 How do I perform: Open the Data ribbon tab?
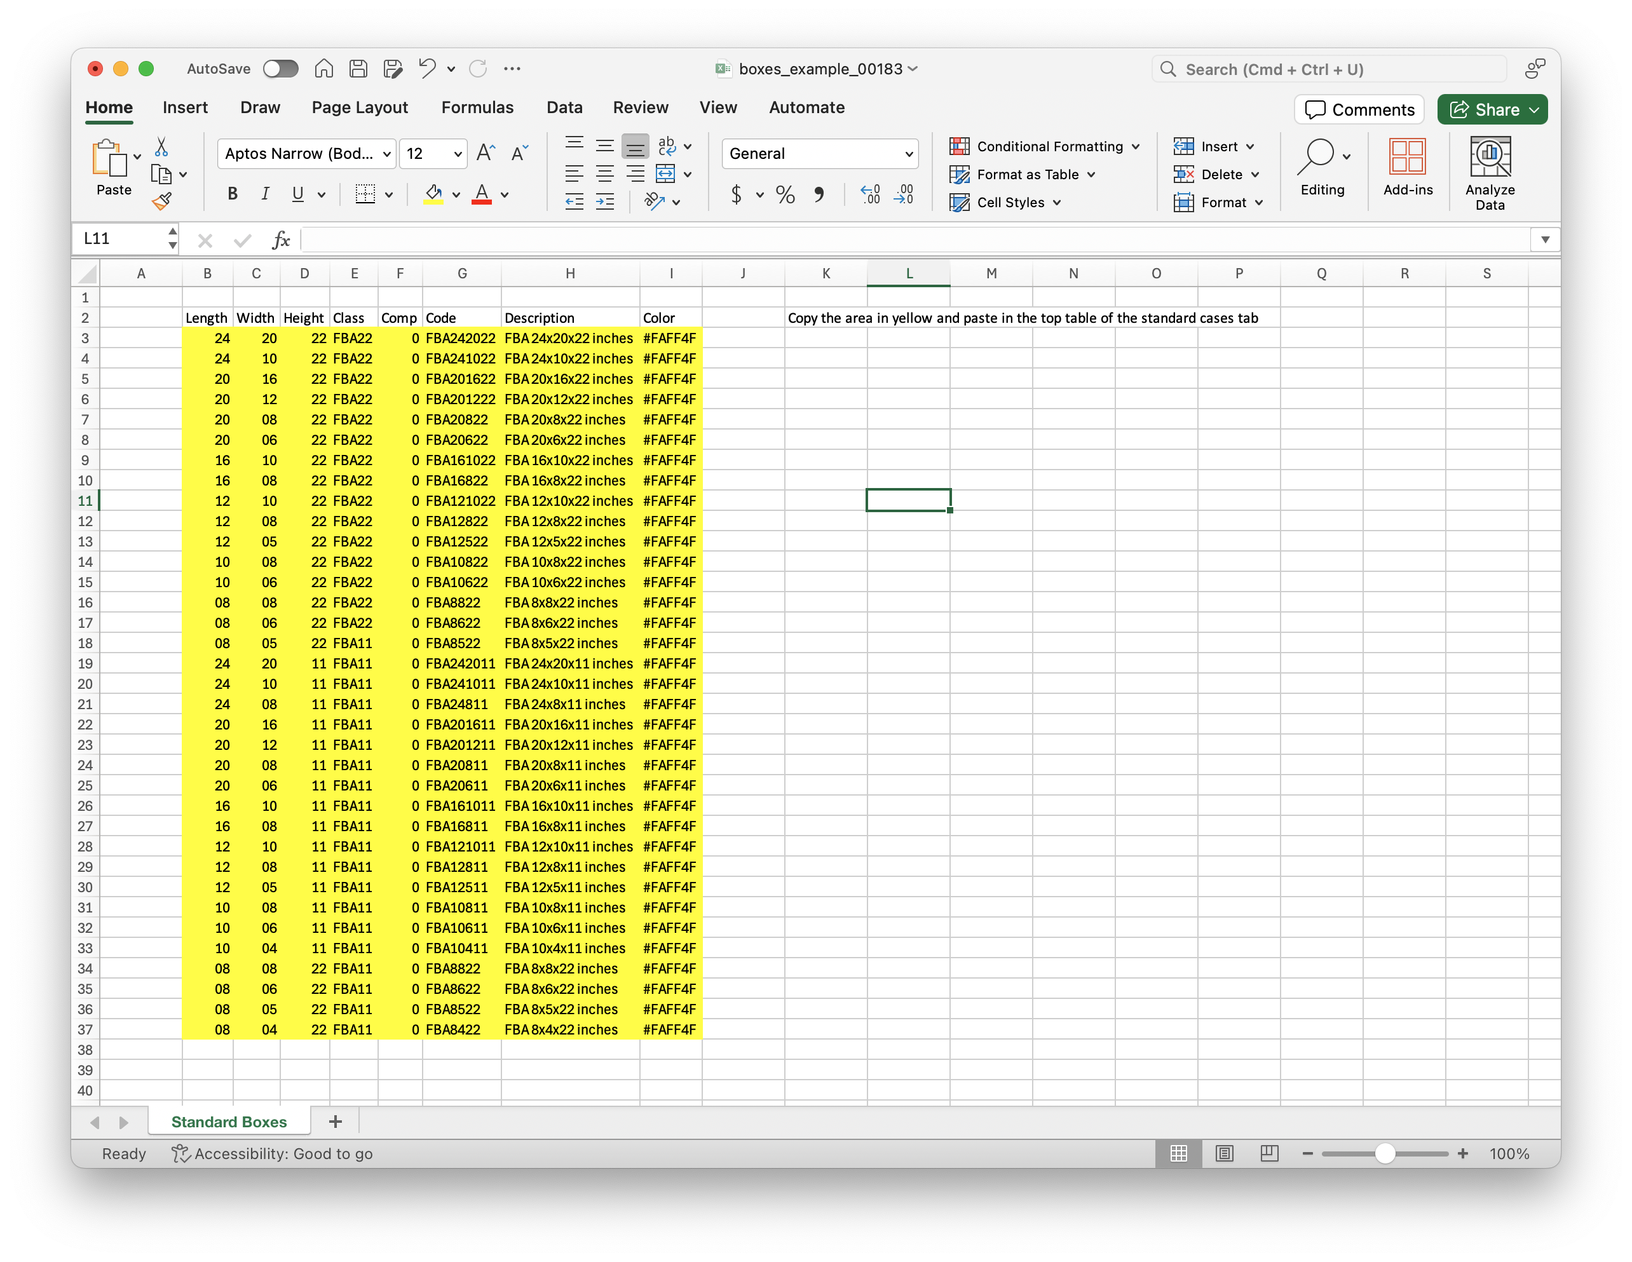pos(564,107)
